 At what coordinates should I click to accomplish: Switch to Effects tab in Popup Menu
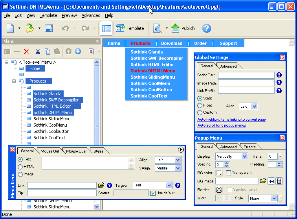(x=249, y=147)
